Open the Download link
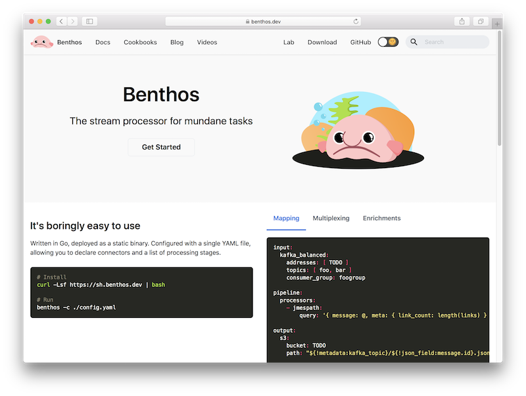The width and height of the screenshot is (526, 396). tap(322, 42)
